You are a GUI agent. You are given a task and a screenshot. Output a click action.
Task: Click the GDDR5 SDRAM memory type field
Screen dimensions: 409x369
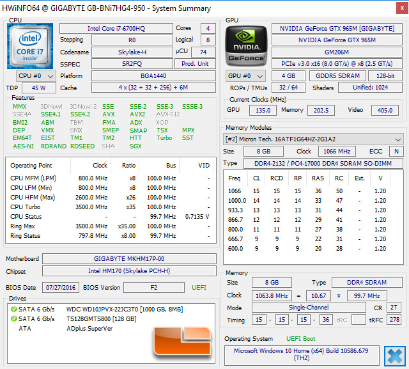pos(337,76)
